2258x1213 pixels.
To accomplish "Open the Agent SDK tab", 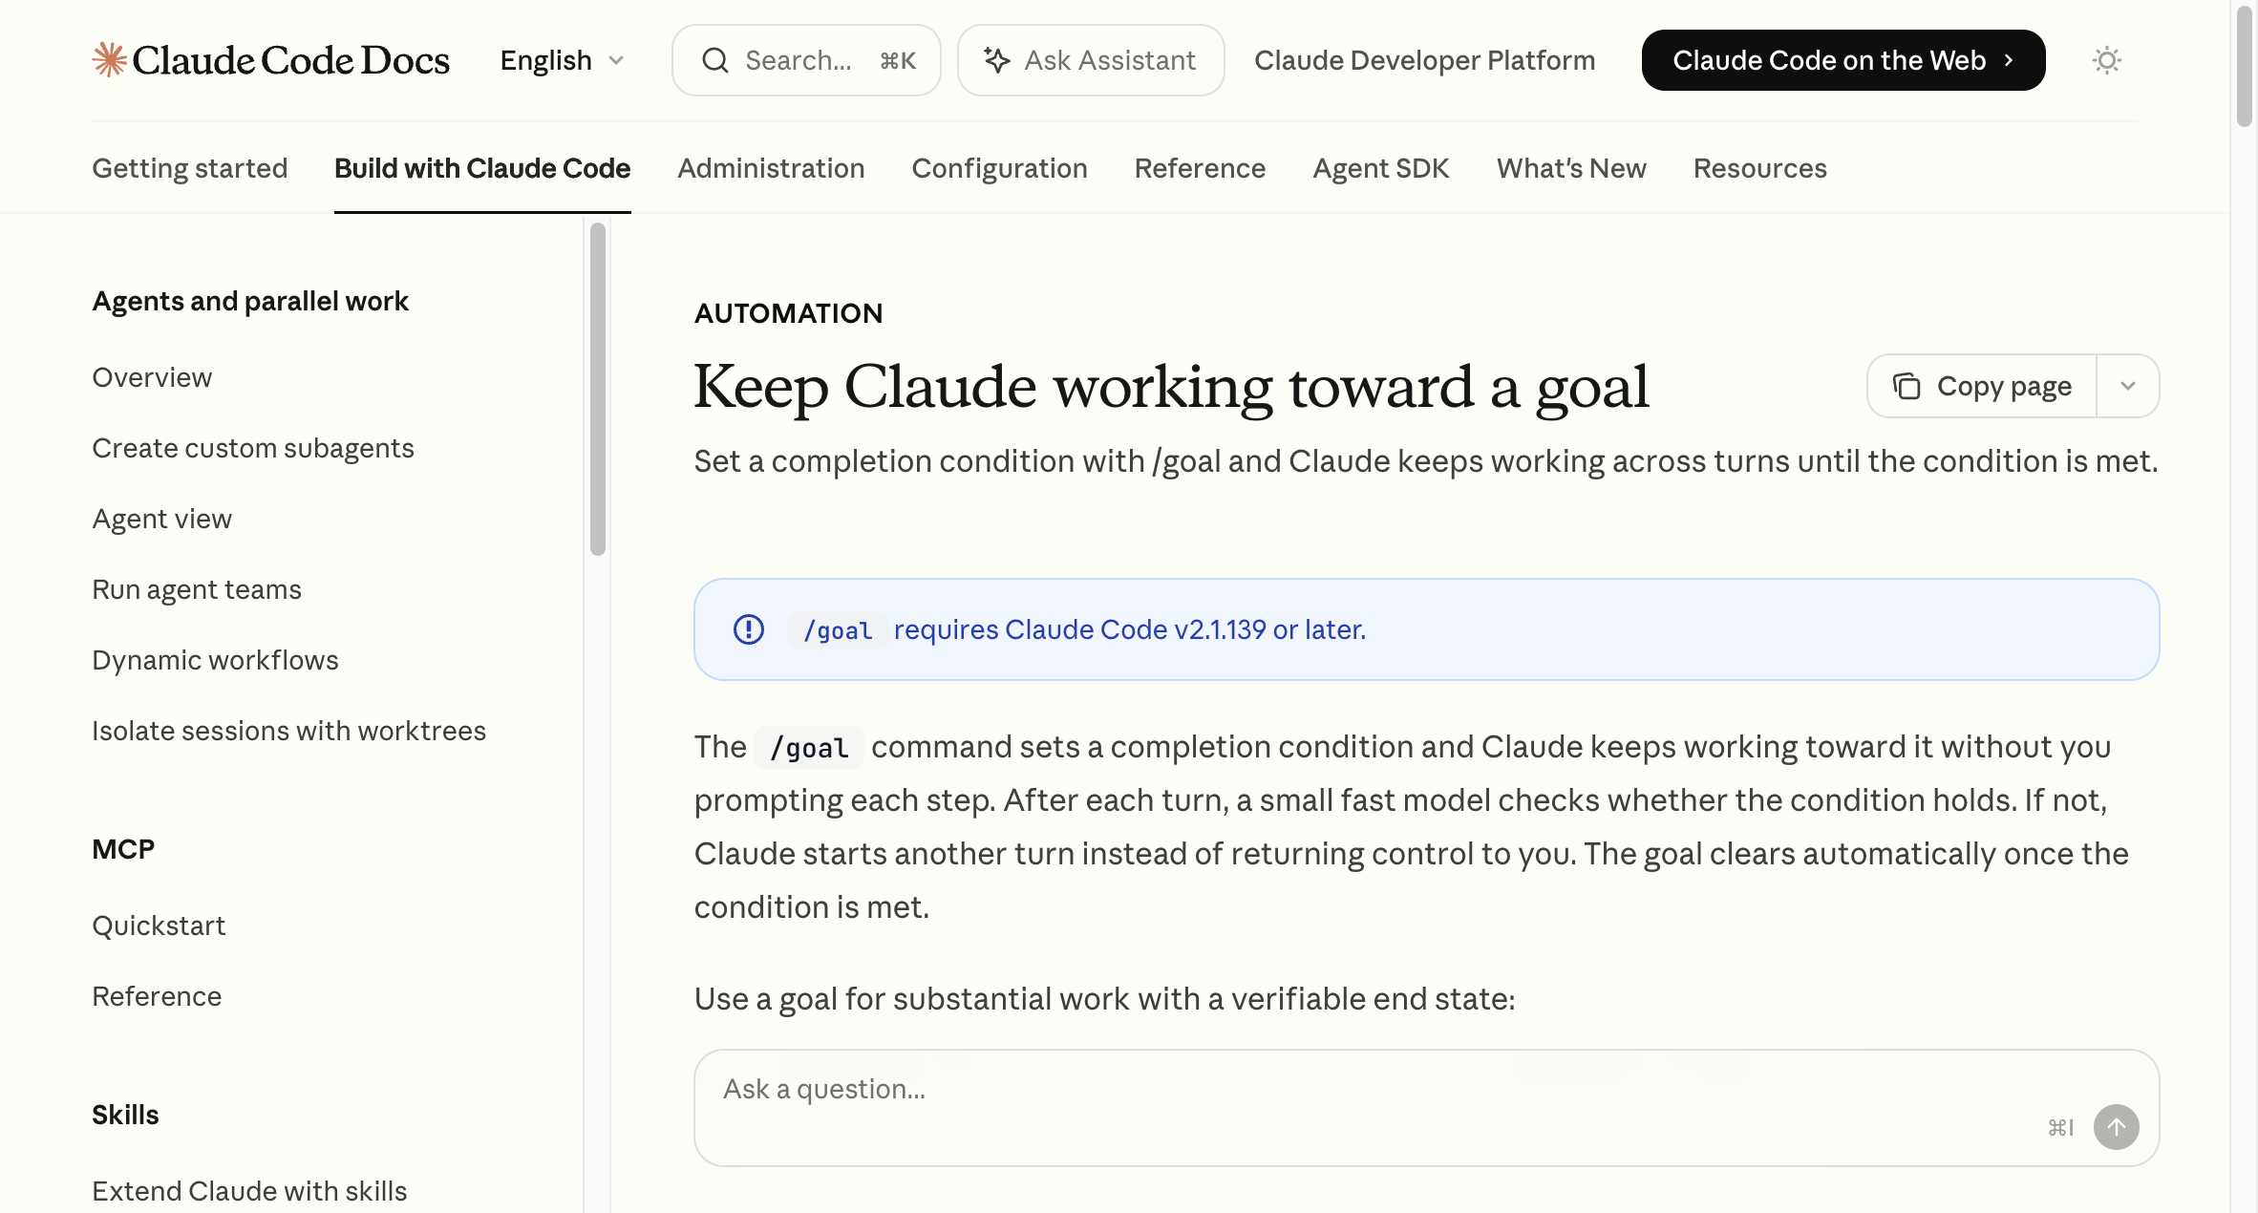I will pyautogui.click(x=1381, y=168).
